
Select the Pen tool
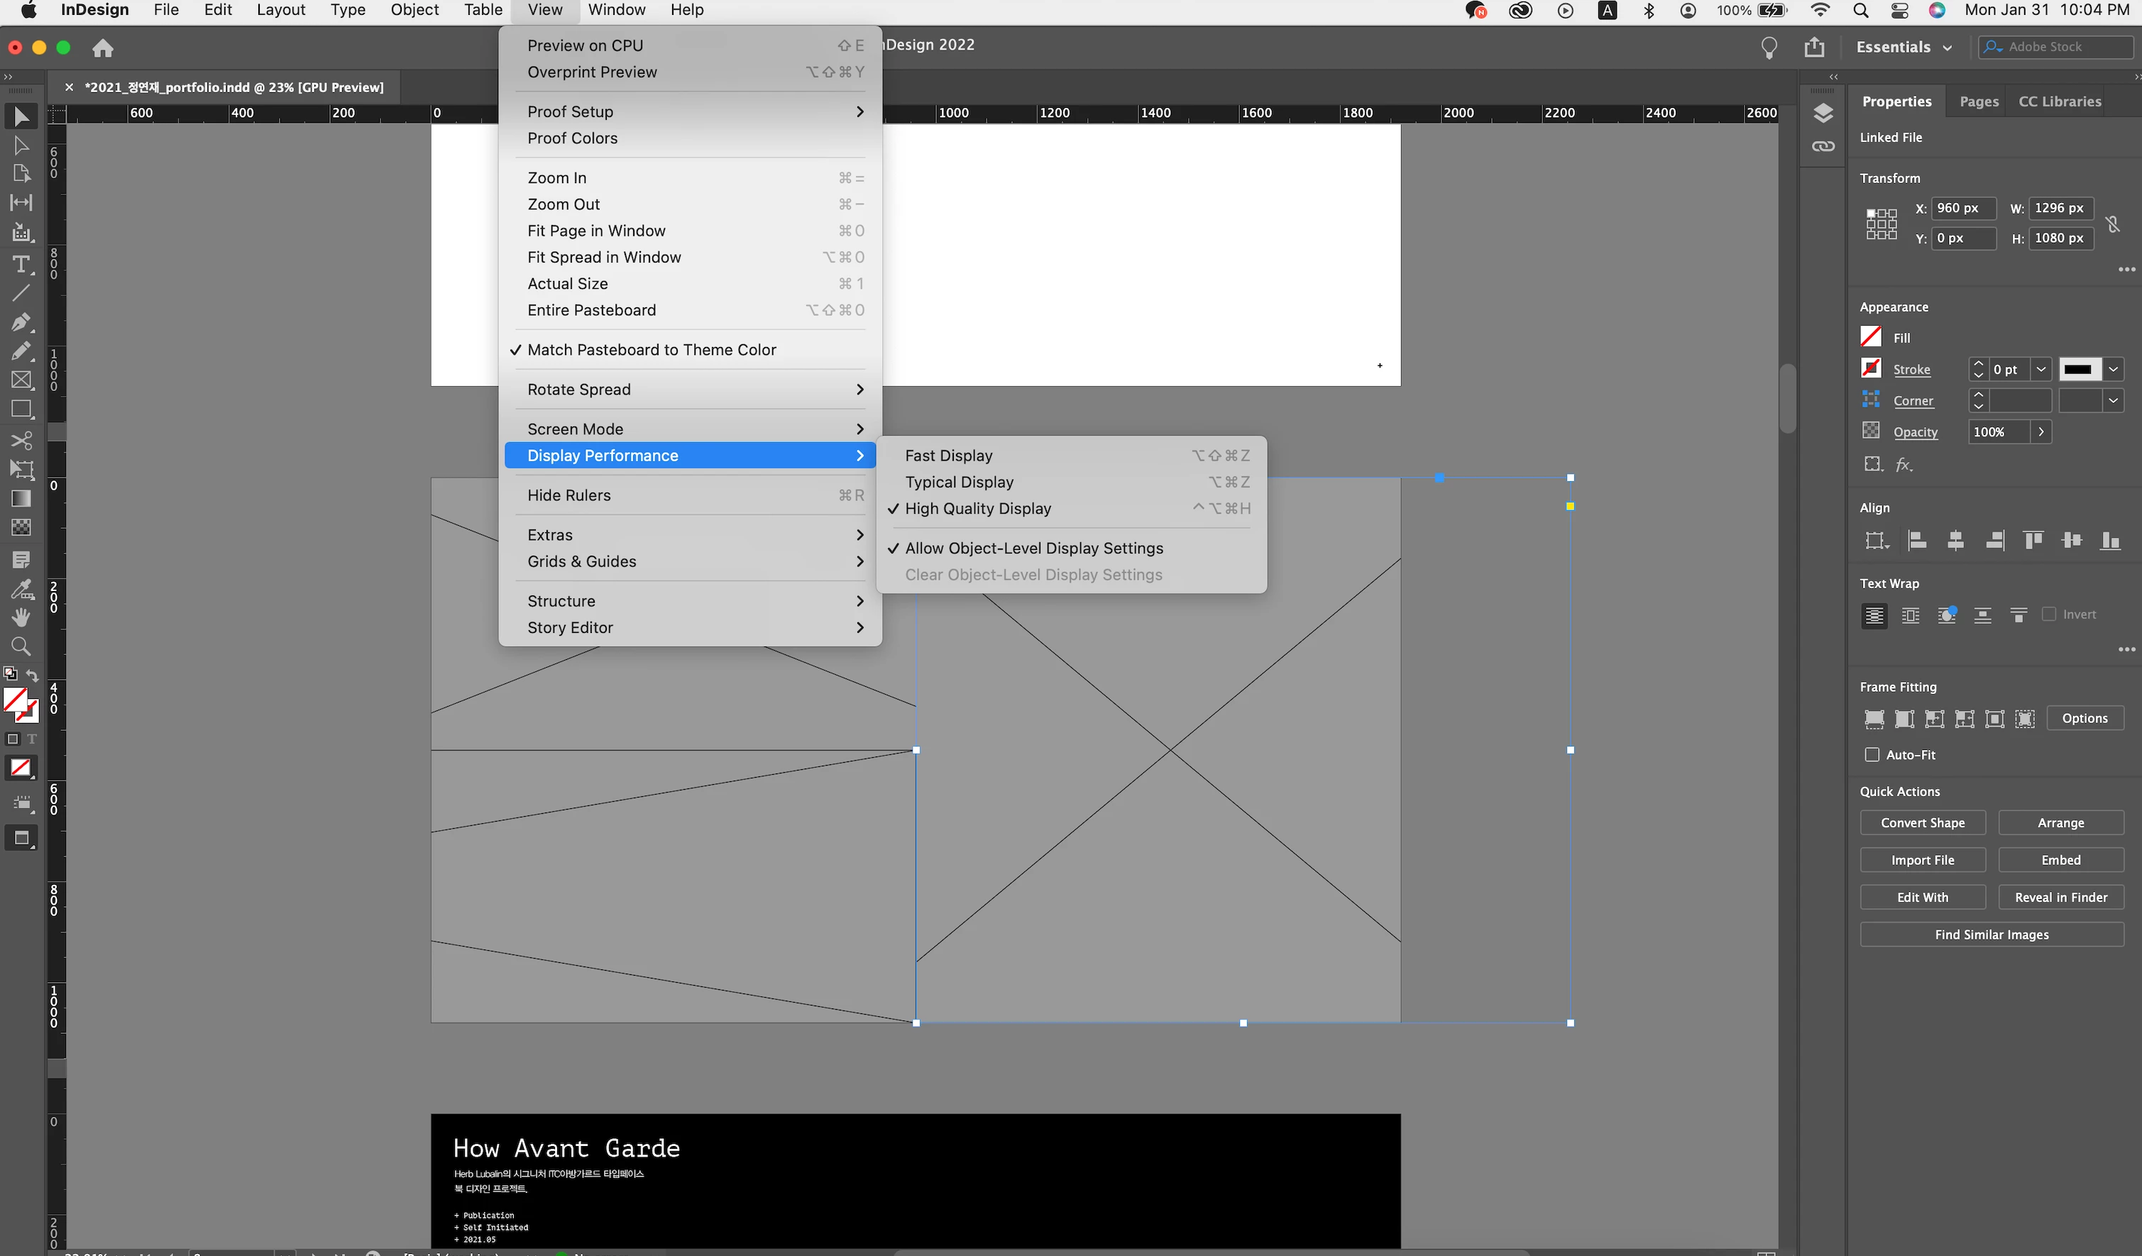21,322
